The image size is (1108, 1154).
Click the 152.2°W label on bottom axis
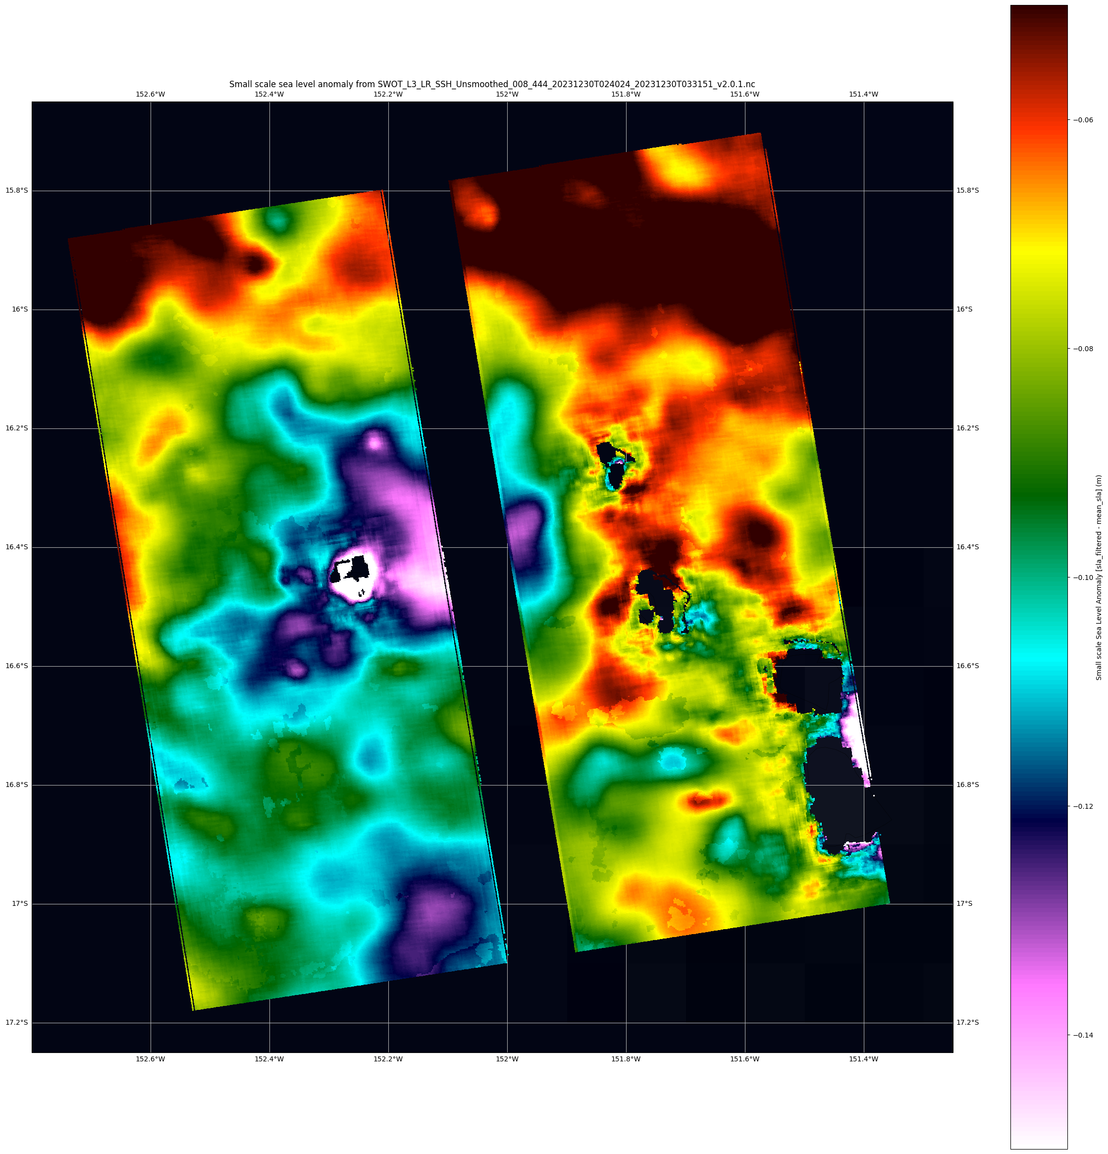click(x=388, y=1059)
